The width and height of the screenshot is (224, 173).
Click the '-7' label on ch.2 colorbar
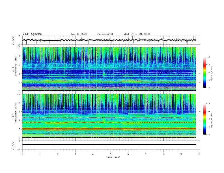(x=208, y=135)
